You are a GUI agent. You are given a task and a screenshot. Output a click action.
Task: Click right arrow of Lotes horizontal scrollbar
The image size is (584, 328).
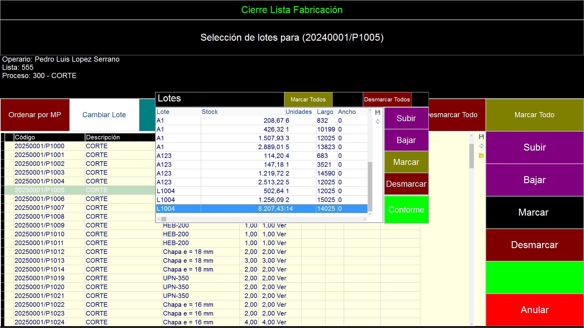tap(365, 219)
